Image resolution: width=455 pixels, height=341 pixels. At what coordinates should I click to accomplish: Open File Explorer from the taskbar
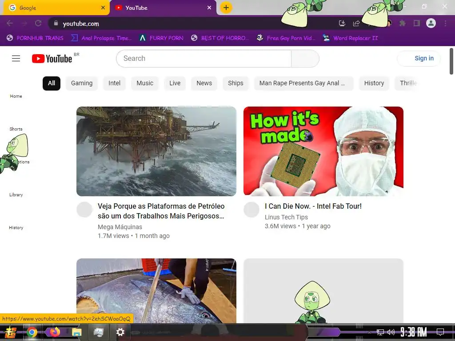point(77,332)
